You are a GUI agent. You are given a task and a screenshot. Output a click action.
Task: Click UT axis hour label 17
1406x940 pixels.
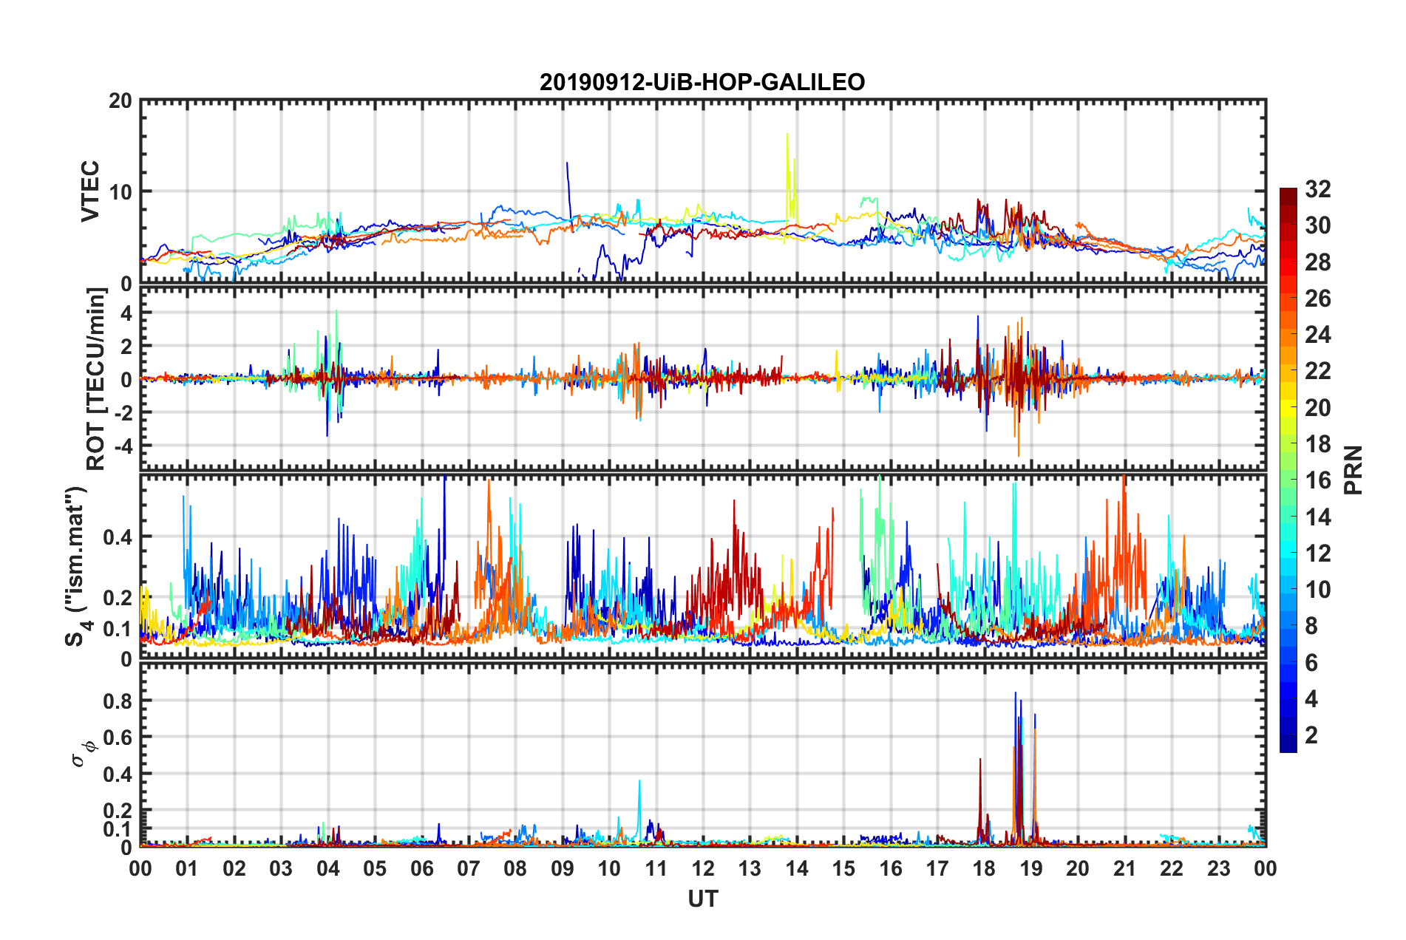click(x=937, y=868)
